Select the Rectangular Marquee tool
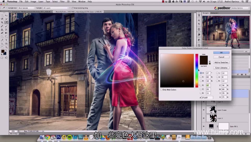This screenshot has width=251, height=142. pyautogui.click(x=2, y=15)
